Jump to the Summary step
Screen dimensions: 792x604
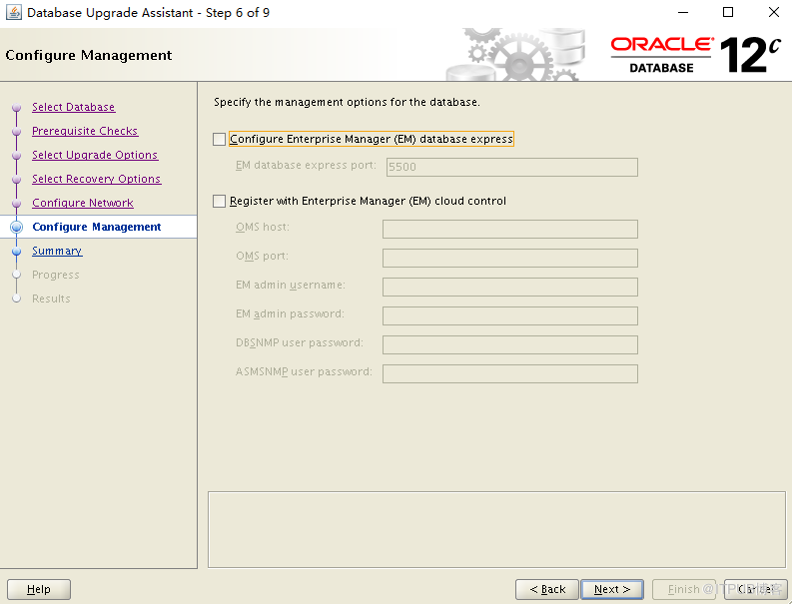57,251
